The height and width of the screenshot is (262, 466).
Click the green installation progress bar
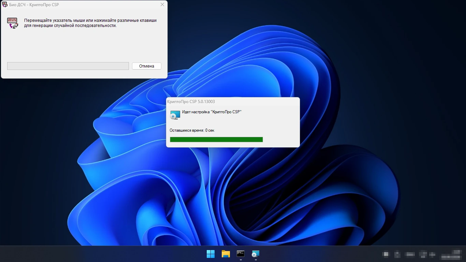(x=216, y=140)
